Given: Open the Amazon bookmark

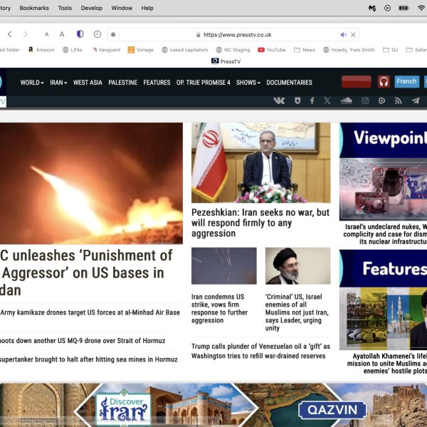Looking at the screenshot, I should pyautogui.click(x=42, y=50).
